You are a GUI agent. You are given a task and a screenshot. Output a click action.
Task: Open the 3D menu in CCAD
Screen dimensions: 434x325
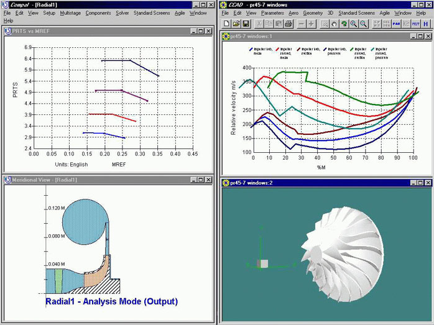coord(331,13)
